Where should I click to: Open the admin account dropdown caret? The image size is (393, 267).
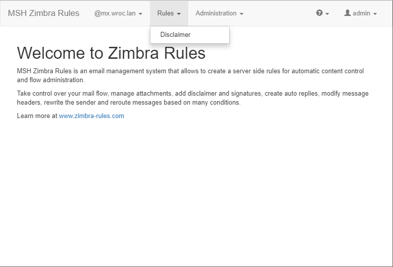point(375,14)
